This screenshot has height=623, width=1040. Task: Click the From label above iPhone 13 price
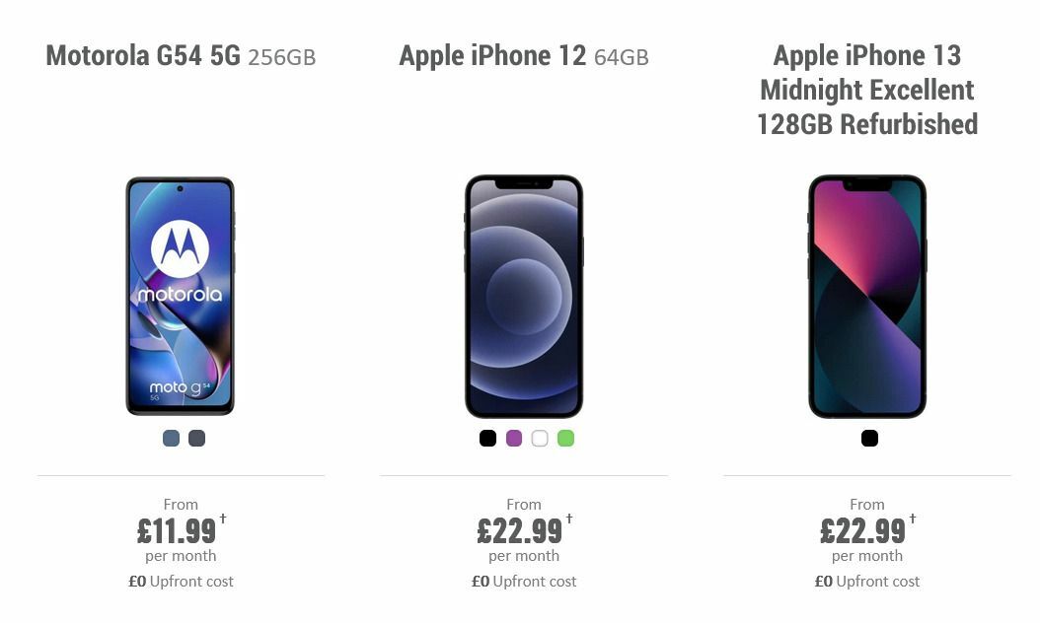coord(867,505)
